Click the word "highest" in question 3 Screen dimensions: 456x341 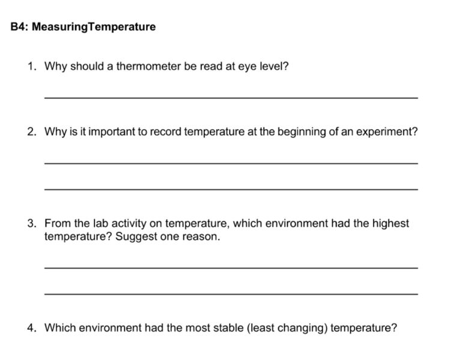tap(390, 223)
